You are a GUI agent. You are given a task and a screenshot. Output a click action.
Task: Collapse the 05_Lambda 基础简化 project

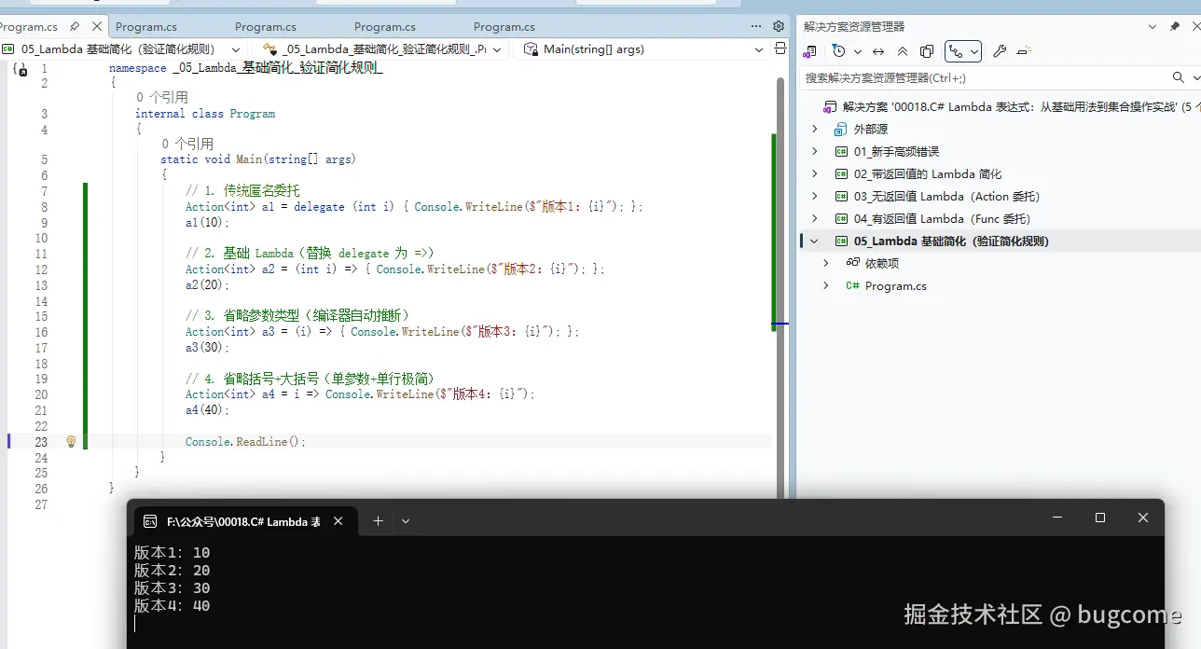pos(815,241)
